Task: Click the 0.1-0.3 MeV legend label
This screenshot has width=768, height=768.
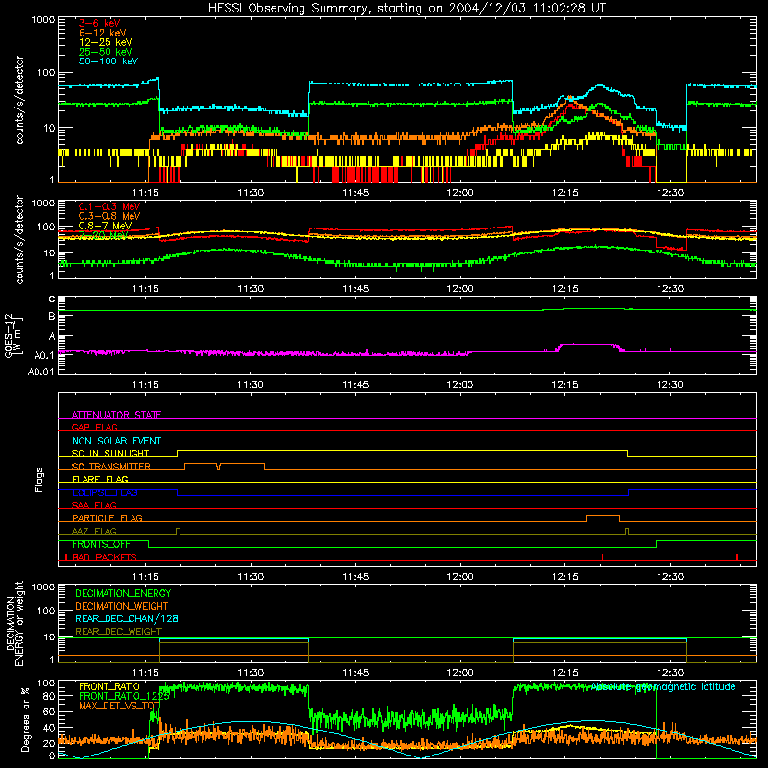Action: pyautogui.click(x=109, y=206)
